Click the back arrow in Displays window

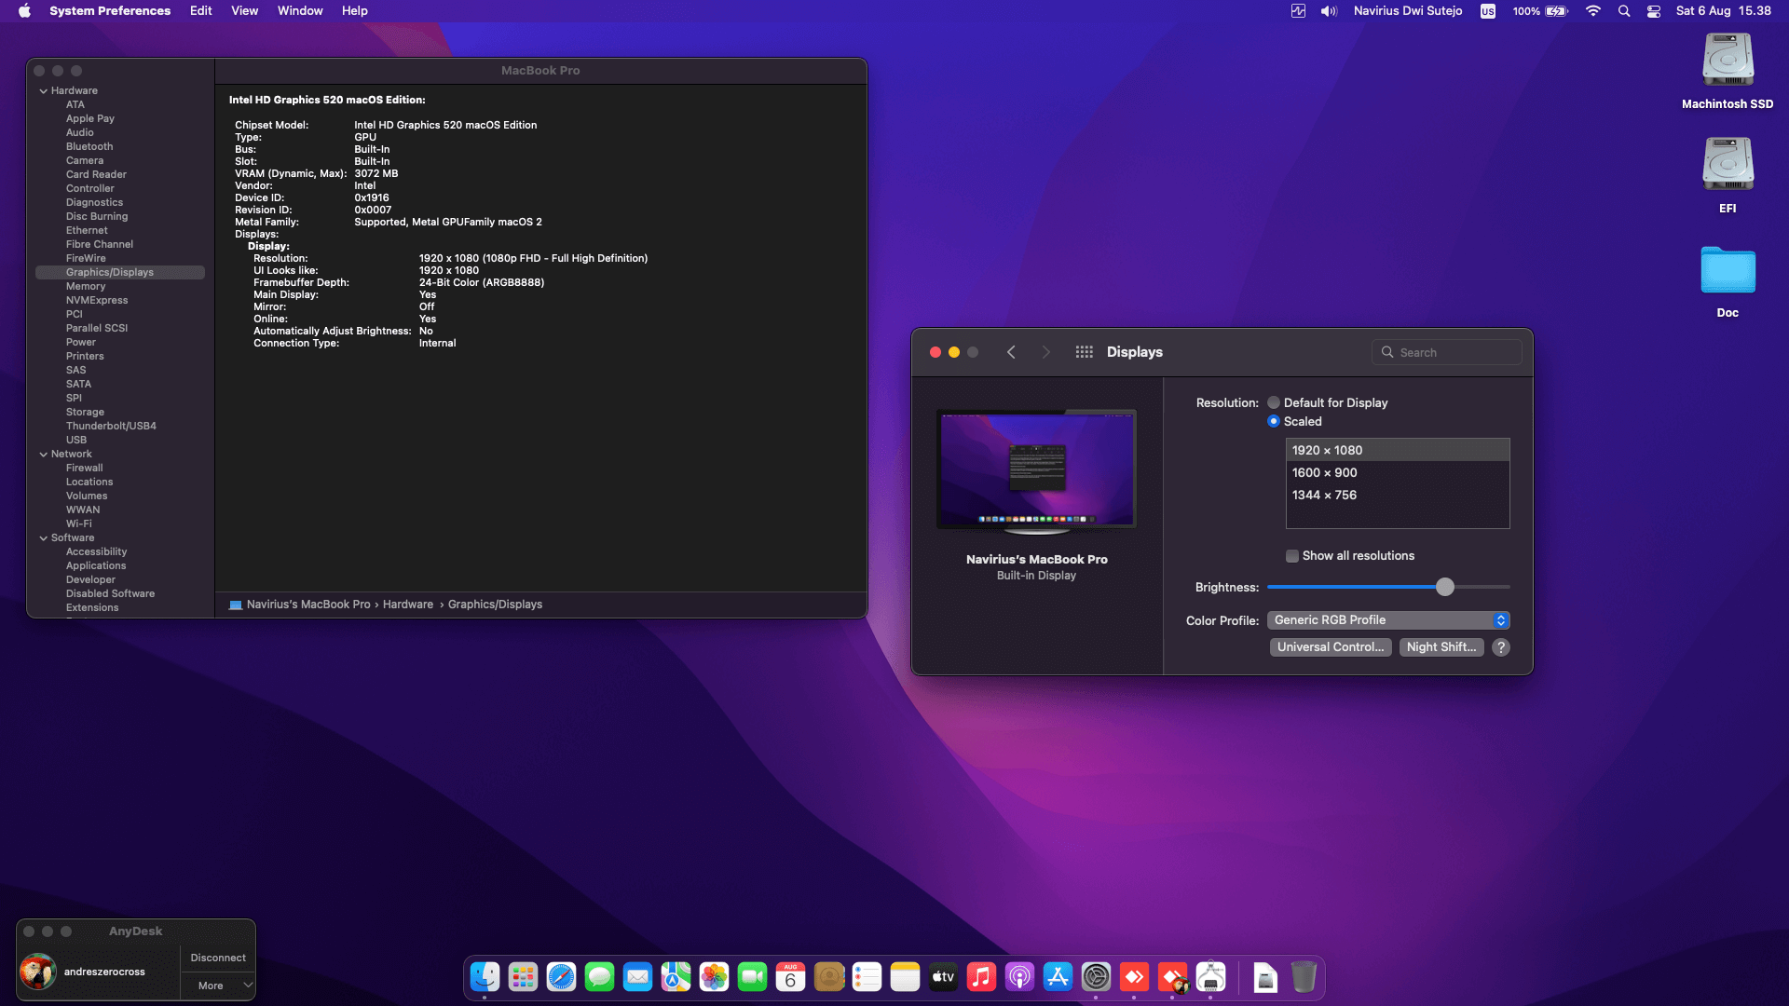(1011, 352)
